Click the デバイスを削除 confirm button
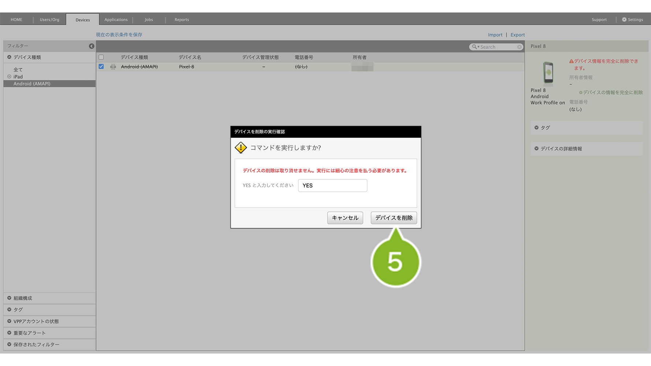 (394, 218)
